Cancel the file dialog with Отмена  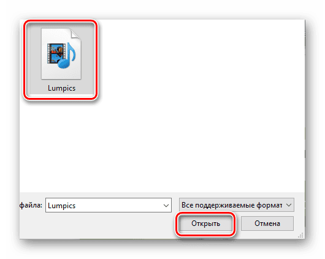[x=267, y=223]
